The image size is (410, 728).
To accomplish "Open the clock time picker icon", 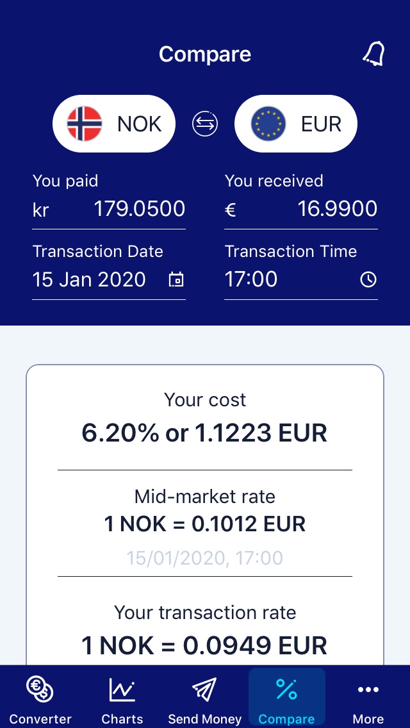I will pyautogui.click(x=368, y=279).
